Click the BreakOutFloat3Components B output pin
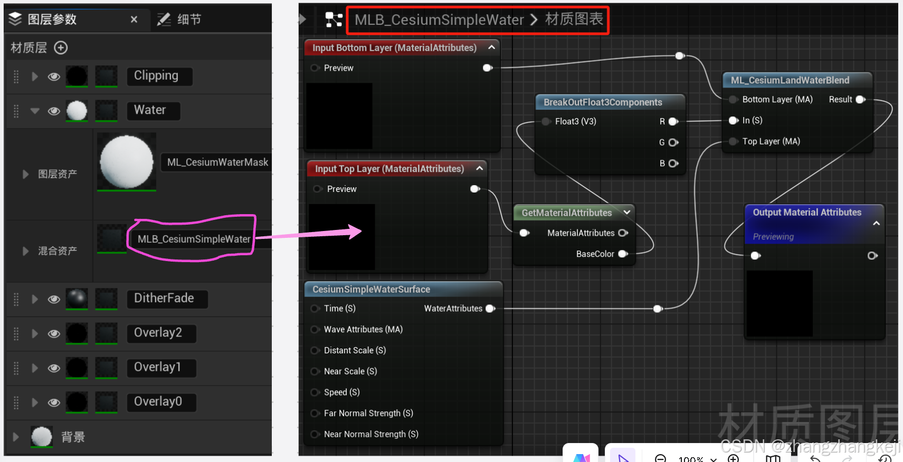Viewport: 903px width, 462px height. coord(673,163)
